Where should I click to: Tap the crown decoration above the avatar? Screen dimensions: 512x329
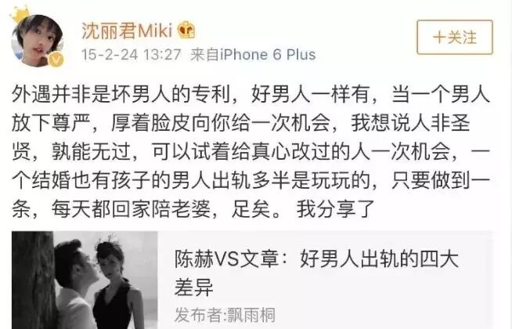20,14
